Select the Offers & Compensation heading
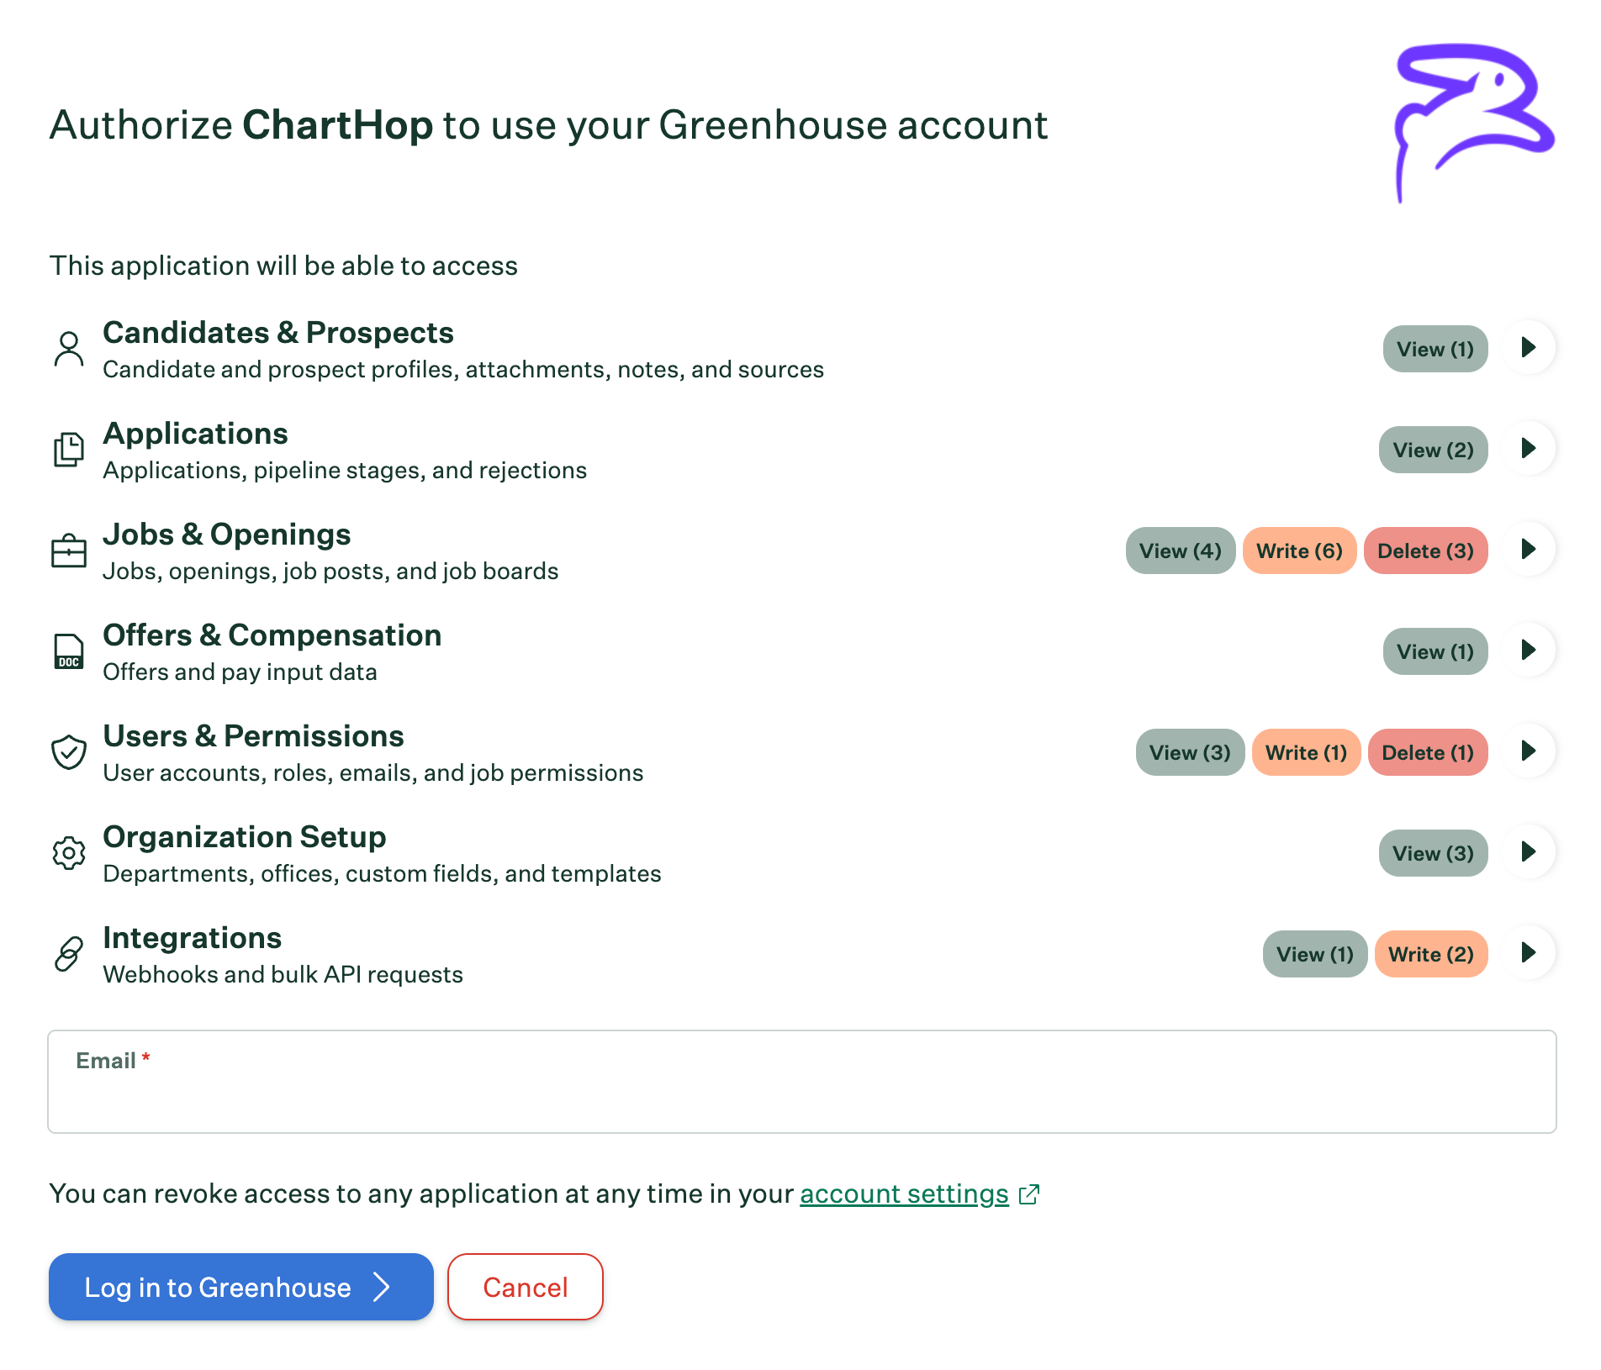This screenshot has height=1370, width=1601. (x=272, y=635)
